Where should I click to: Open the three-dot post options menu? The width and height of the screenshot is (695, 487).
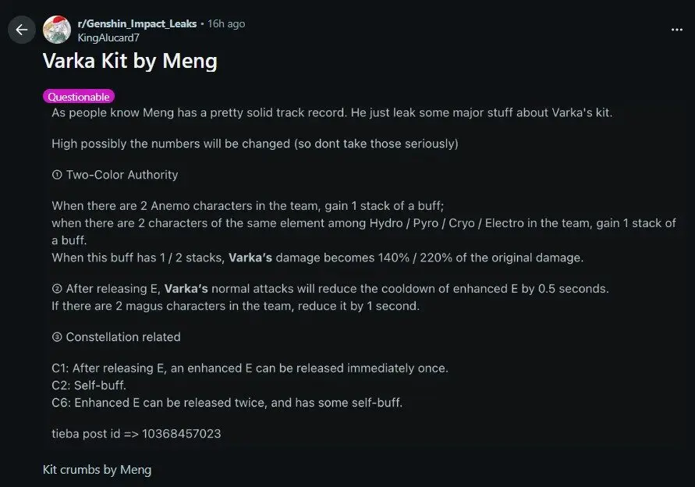click(x=677, y=30)
